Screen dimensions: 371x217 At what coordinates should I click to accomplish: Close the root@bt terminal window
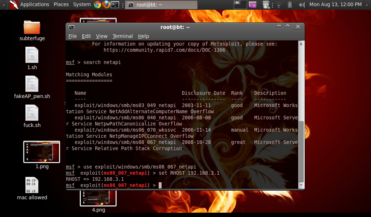click(298, 26)
